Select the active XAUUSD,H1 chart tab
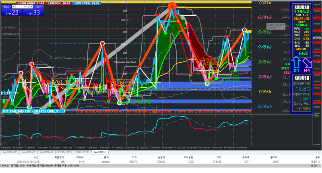322x173 pixels. (100, 152)
